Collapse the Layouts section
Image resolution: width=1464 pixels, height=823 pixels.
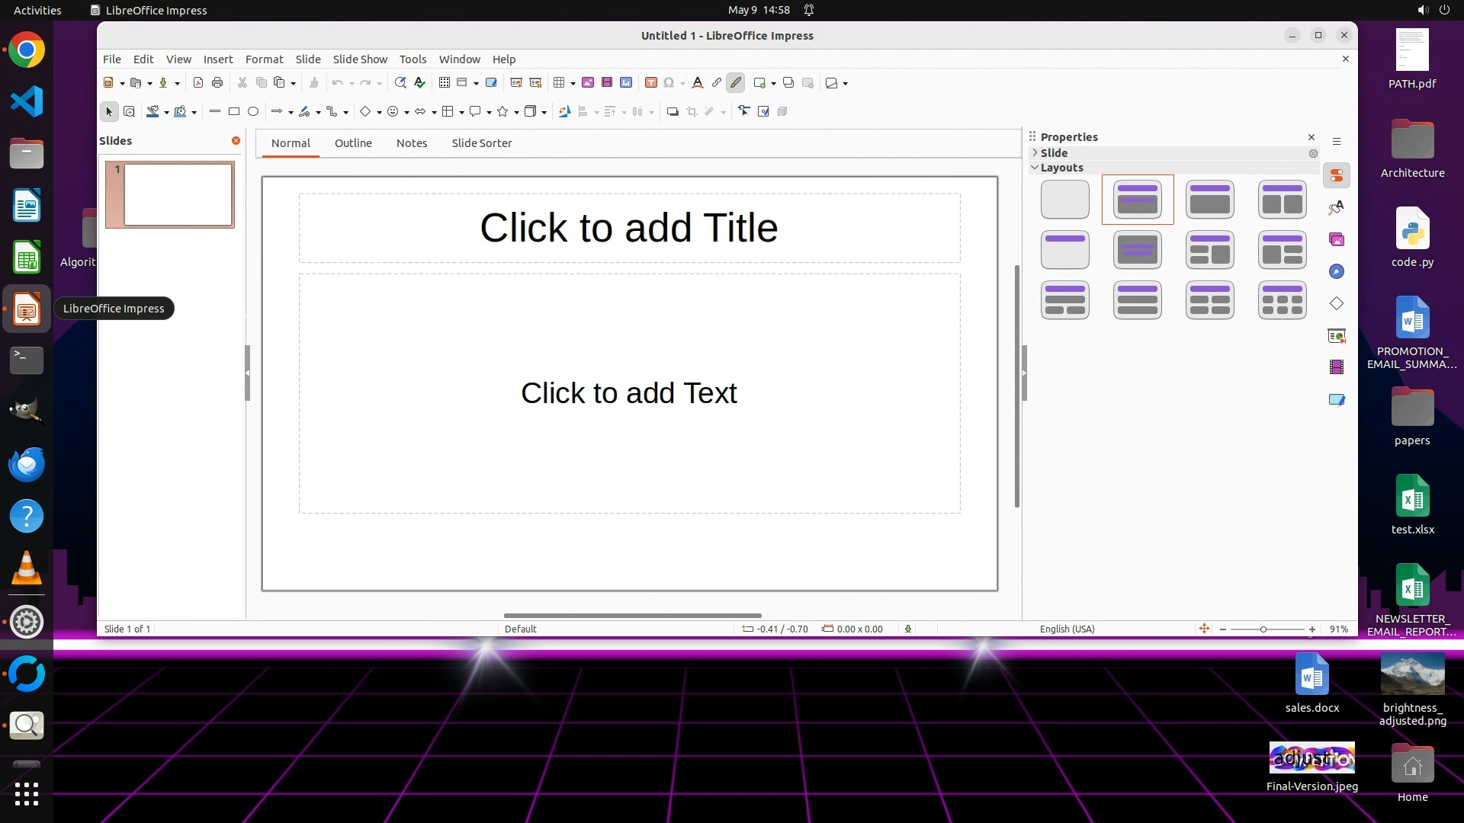tap(1035, 168)
